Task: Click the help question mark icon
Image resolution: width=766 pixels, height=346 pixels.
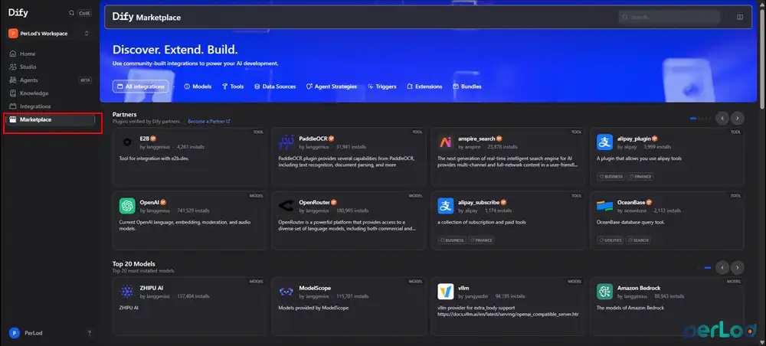Action: coord(90,333)
